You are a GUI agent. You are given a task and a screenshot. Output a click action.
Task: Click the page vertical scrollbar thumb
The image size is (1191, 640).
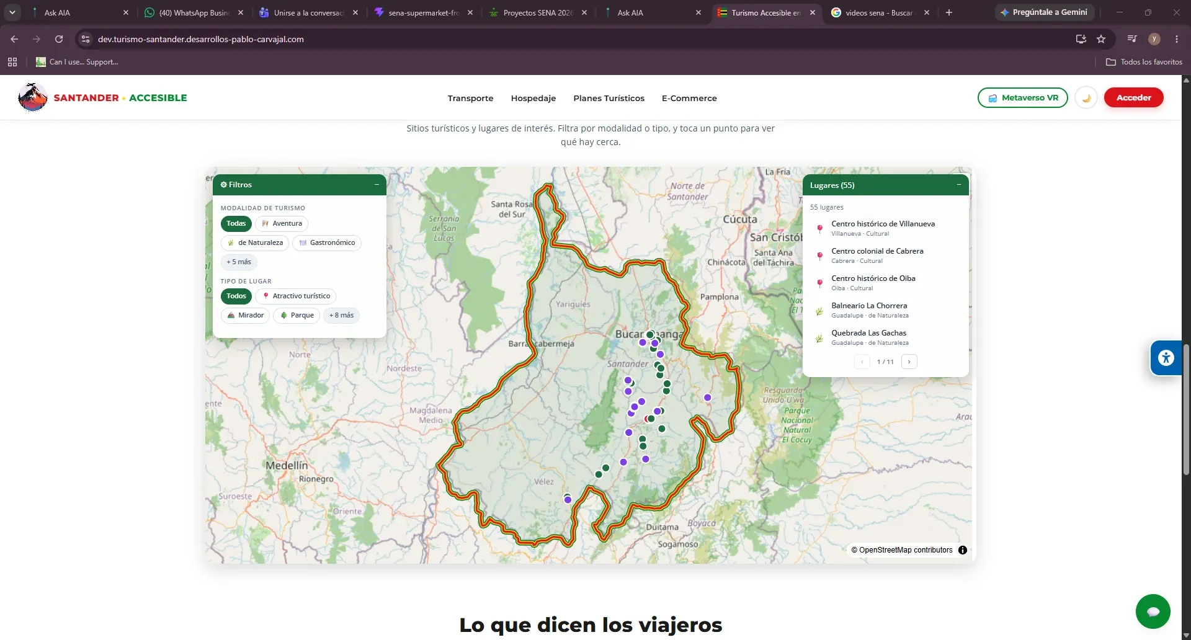pyautogui.click(x=1186, y=409)
